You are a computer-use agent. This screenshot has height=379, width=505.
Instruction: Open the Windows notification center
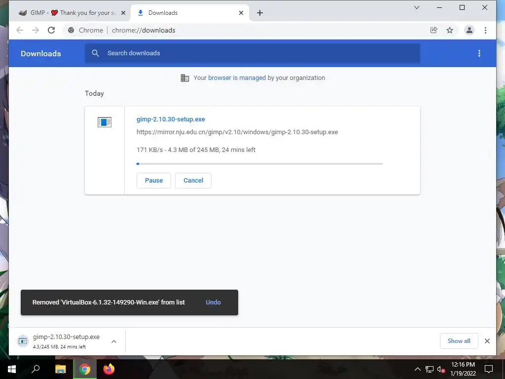489,369
